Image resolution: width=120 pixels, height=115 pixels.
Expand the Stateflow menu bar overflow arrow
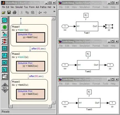54,7
